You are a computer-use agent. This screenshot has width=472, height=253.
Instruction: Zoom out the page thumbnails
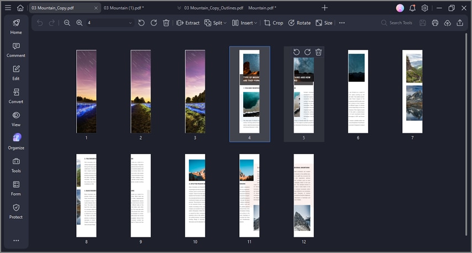coord(67,23)
